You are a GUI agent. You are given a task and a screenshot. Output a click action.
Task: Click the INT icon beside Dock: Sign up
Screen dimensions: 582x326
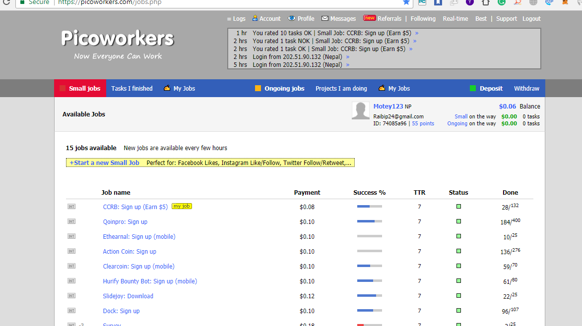point(71,311)
